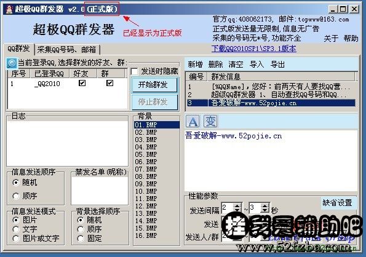Viewport: 366px width, 257px height.
Task: Click the 变 variable icon button
Action: pos(210,121)
